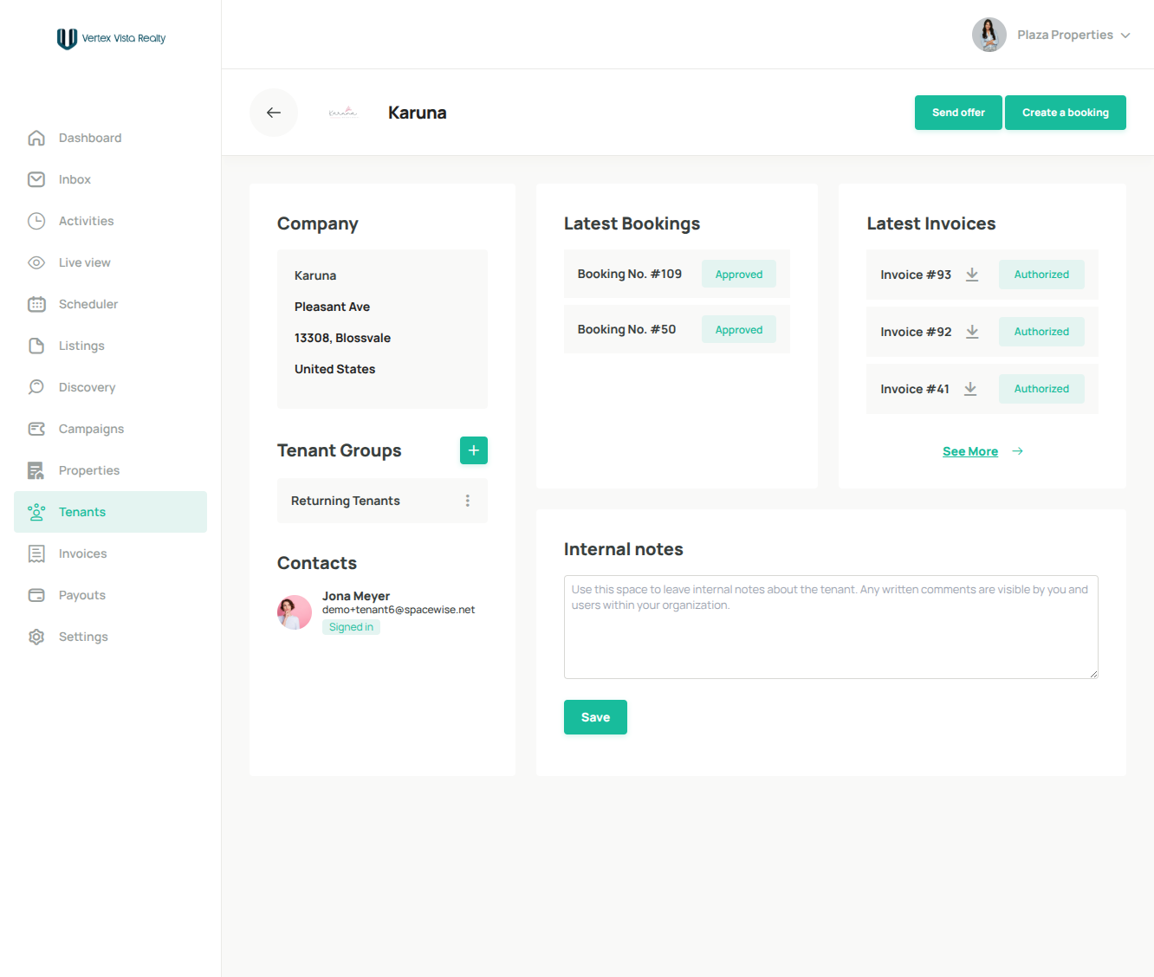Click the Karuna company logo thumbnail
This screenshot has height=977, width=1154.
[x=343, y=113]
